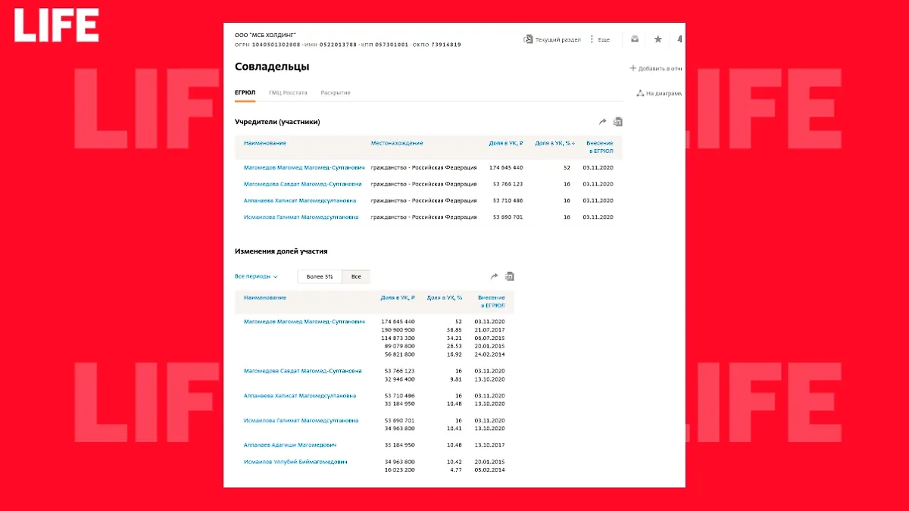The image size is (909, 511).
Task: Export Изменения долей table to Excel
Action: pyautogui.click(x=510, y=276)
